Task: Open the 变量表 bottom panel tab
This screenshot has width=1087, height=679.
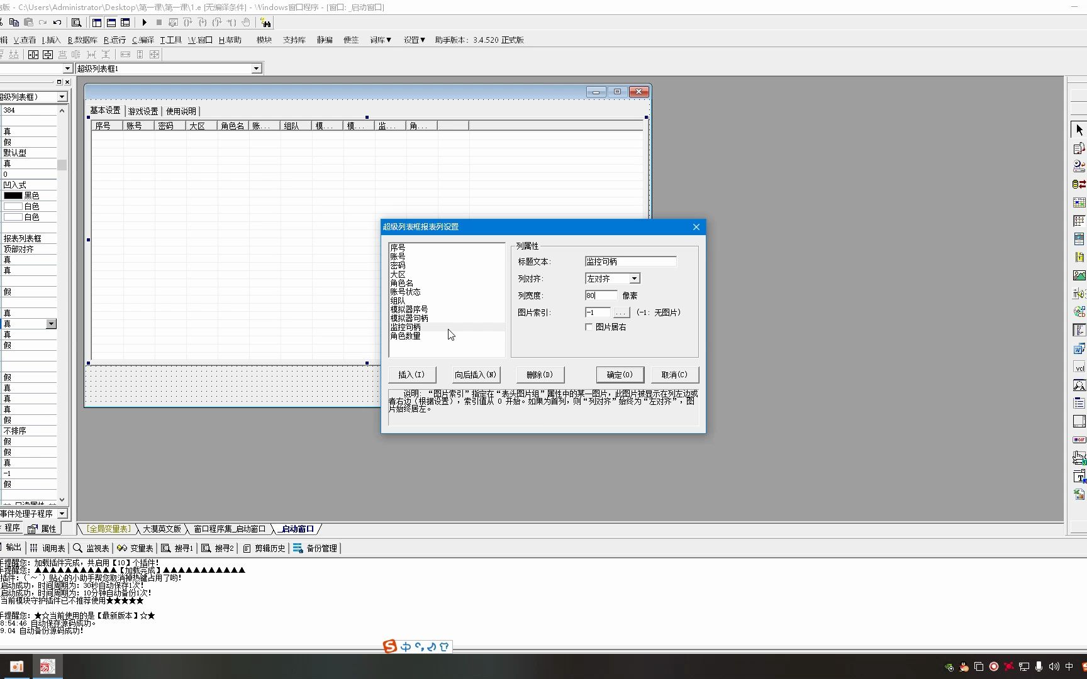Action: [135, 548]
